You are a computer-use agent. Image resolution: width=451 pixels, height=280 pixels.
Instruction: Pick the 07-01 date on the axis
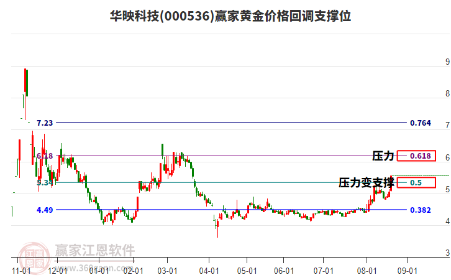[x=323, y=271]
